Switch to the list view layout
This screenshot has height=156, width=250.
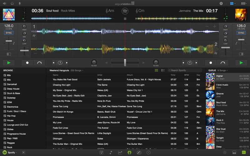click(156, 71)
